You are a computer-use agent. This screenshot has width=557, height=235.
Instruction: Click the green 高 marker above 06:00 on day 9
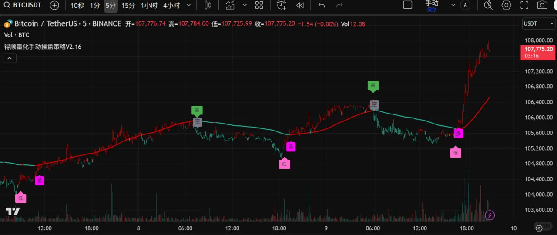(x=373, y=86)
